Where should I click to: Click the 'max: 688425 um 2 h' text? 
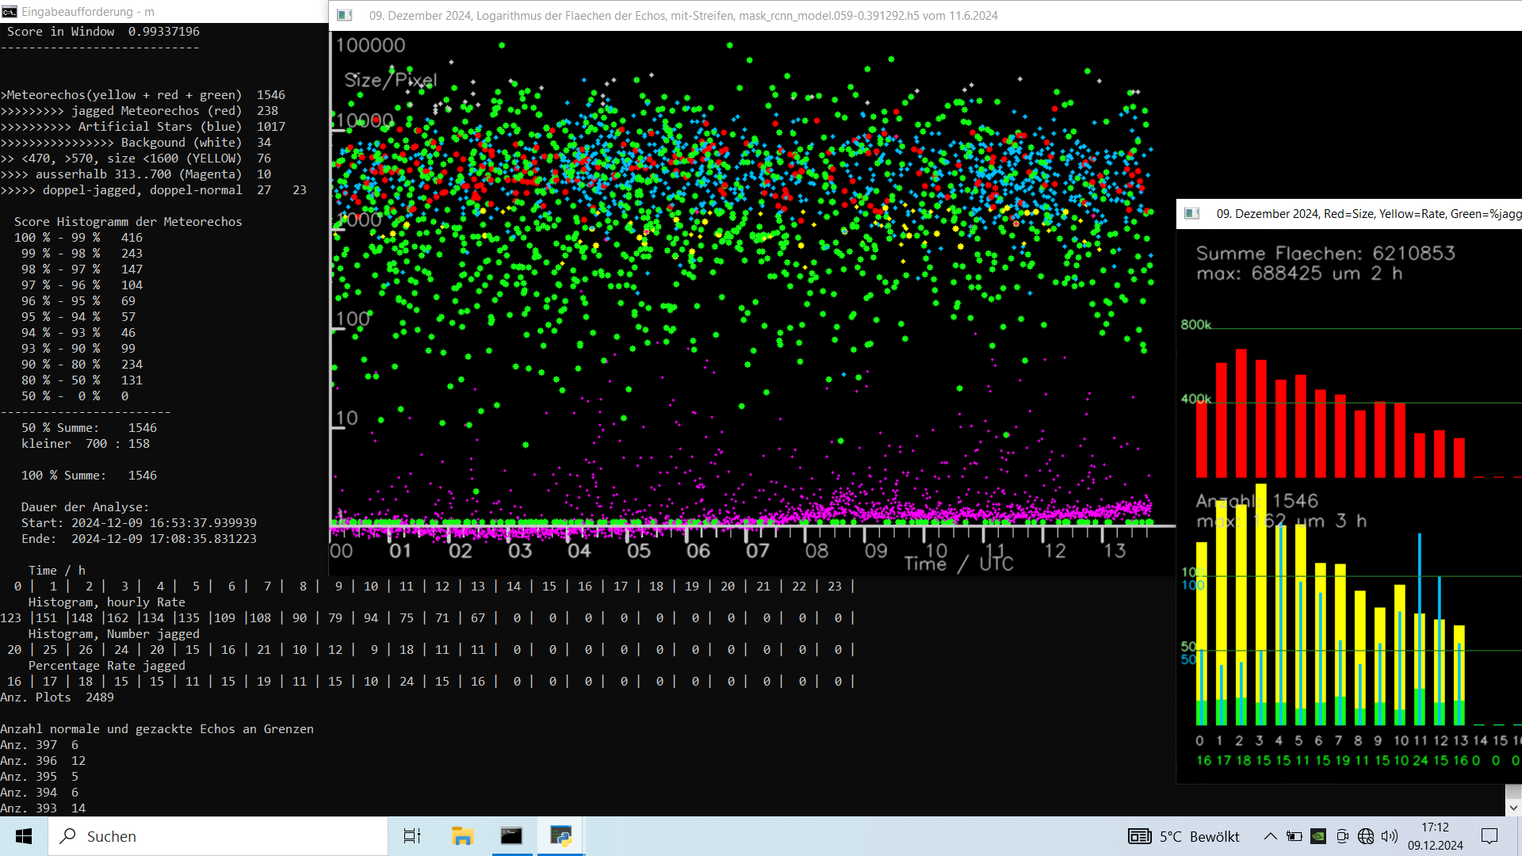point(1299,273)
